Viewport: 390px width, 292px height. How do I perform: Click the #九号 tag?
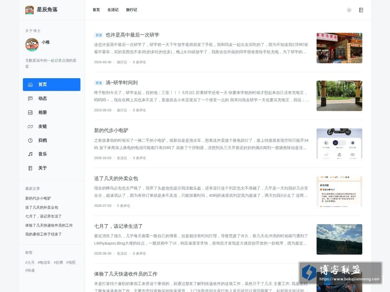[x=30, y=262]
